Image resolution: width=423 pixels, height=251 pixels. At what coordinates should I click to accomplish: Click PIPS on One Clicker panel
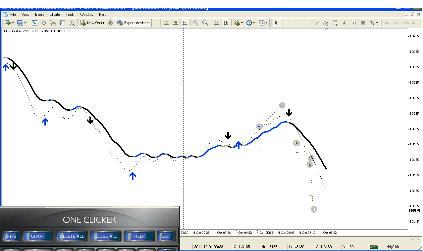click(12, 236)
